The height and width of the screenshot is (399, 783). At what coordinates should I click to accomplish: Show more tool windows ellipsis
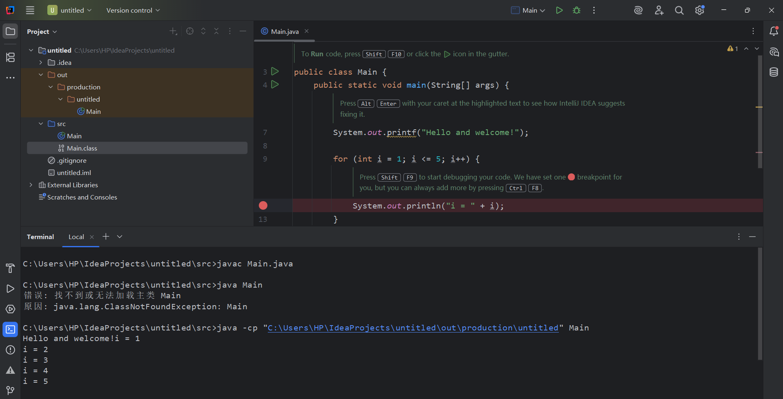point(10,78)
